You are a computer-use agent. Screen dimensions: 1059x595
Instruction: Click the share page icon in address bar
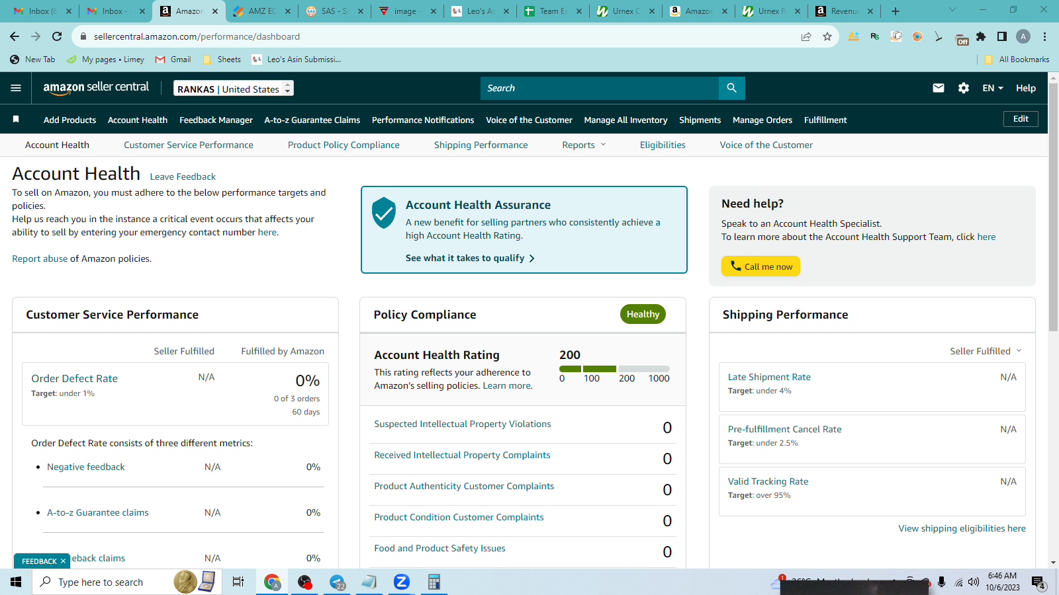(x=806, y=36)
